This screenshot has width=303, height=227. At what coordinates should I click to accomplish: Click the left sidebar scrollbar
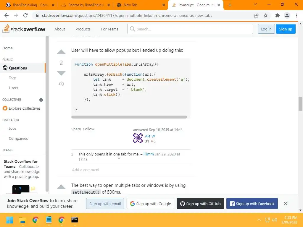pyautogui.click(x=47, y=114)
